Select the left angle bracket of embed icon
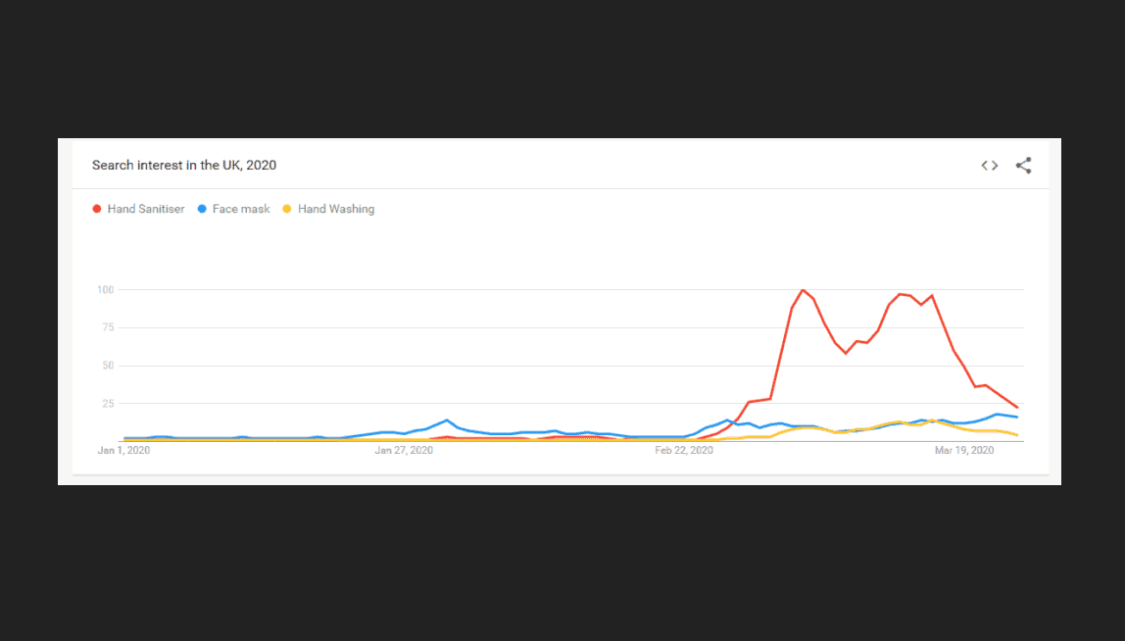 (985, 166)
